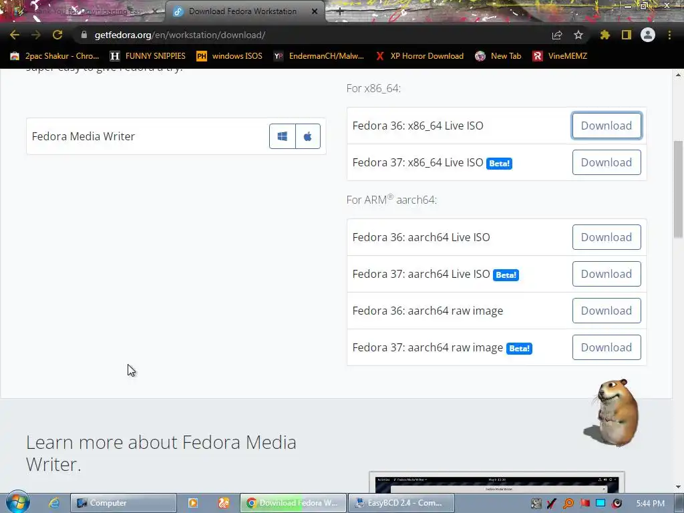Click the padlock site info icon
This screenshot has height=513, width=684.
[83, 35]
